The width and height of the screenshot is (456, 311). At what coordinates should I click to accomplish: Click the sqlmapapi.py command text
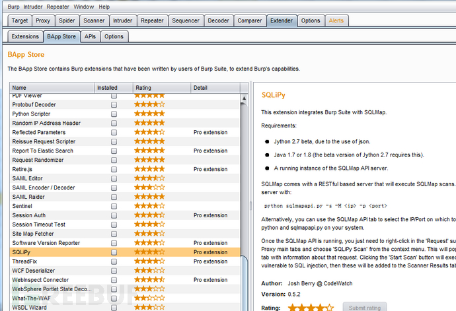326,206
